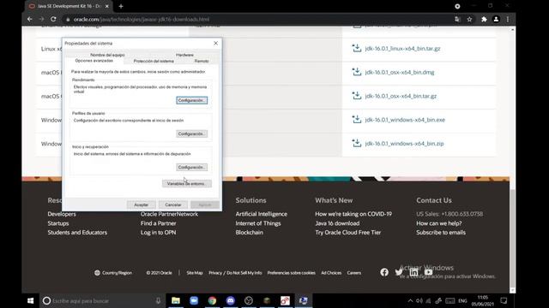This screenshot has height=308, width=549.
Task: Open Preferencias sobre cookies link
Action: 292,273
